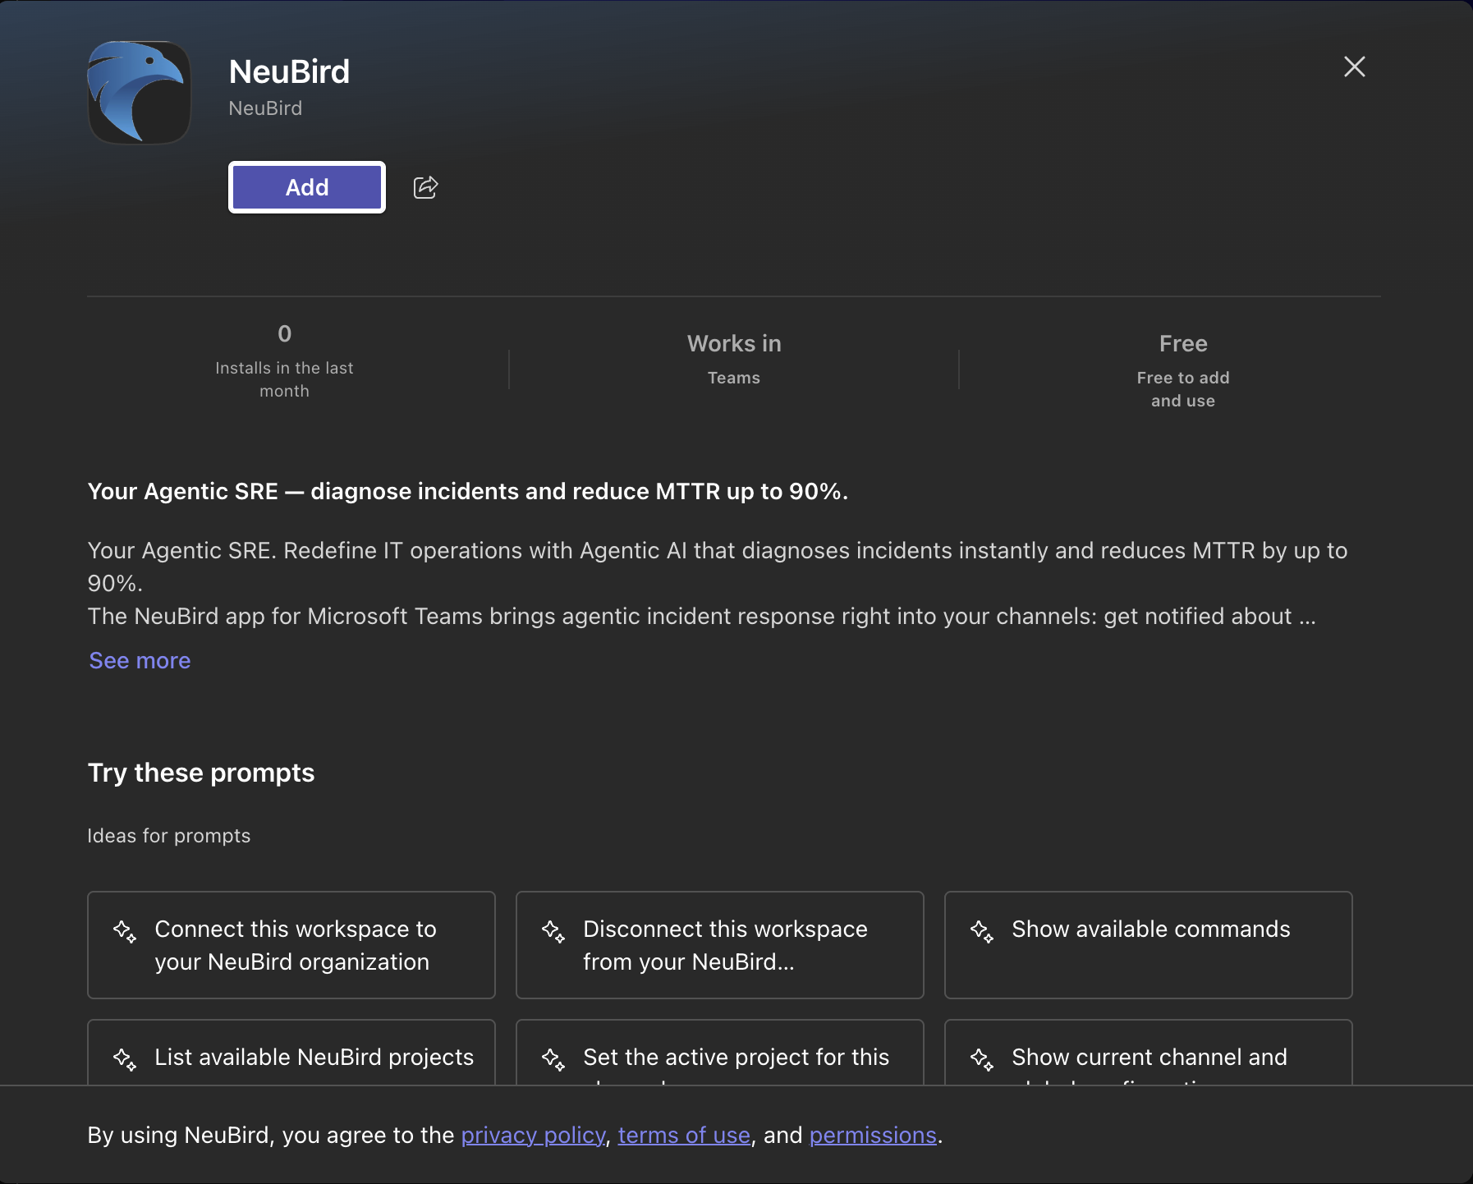Click the NeuBird bird logo icon
1473x1184 pixels.
pos(140,92)
